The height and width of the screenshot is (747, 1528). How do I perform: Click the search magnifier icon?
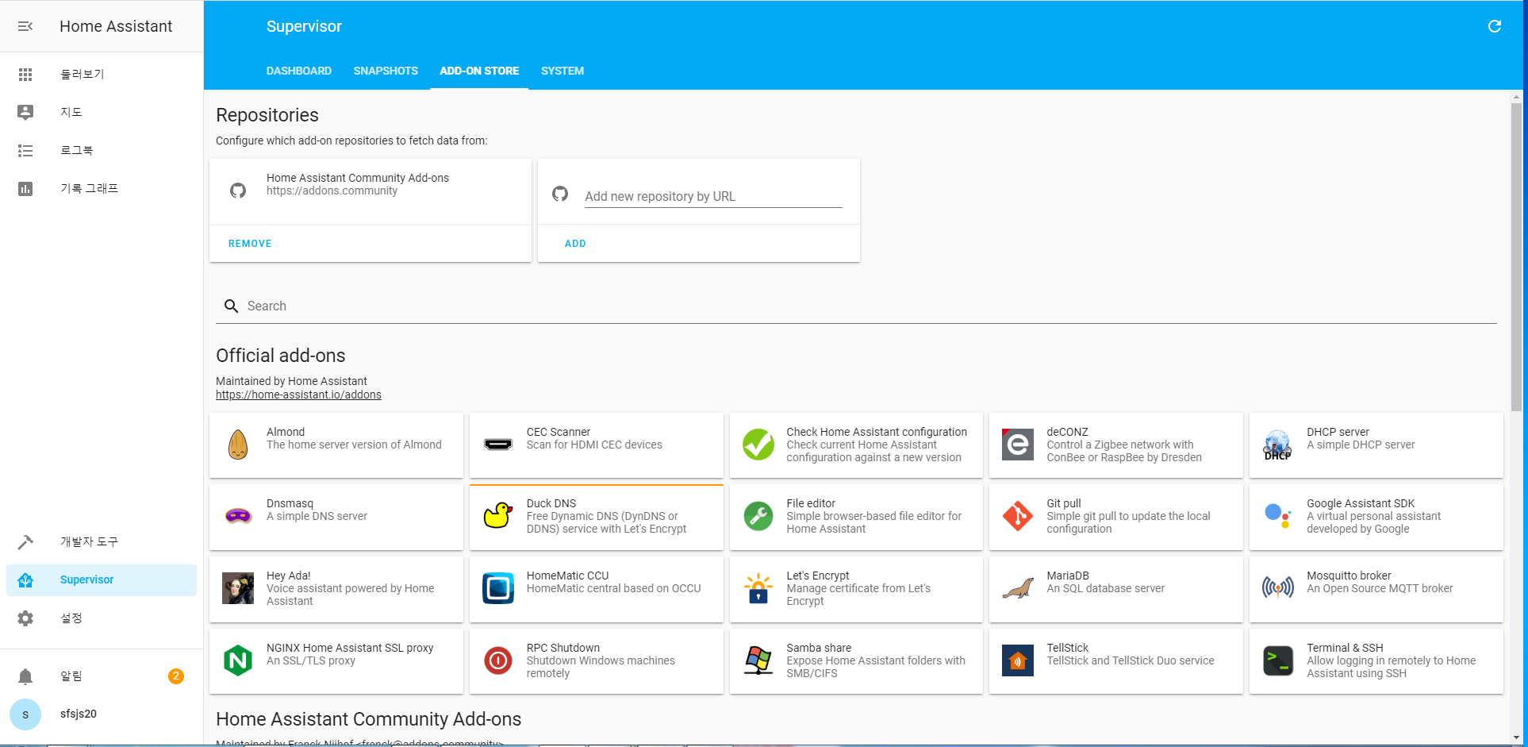coord(231,306)
